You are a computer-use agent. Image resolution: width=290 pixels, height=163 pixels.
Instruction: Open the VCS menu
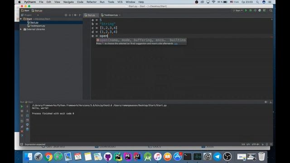click(120, 2)
